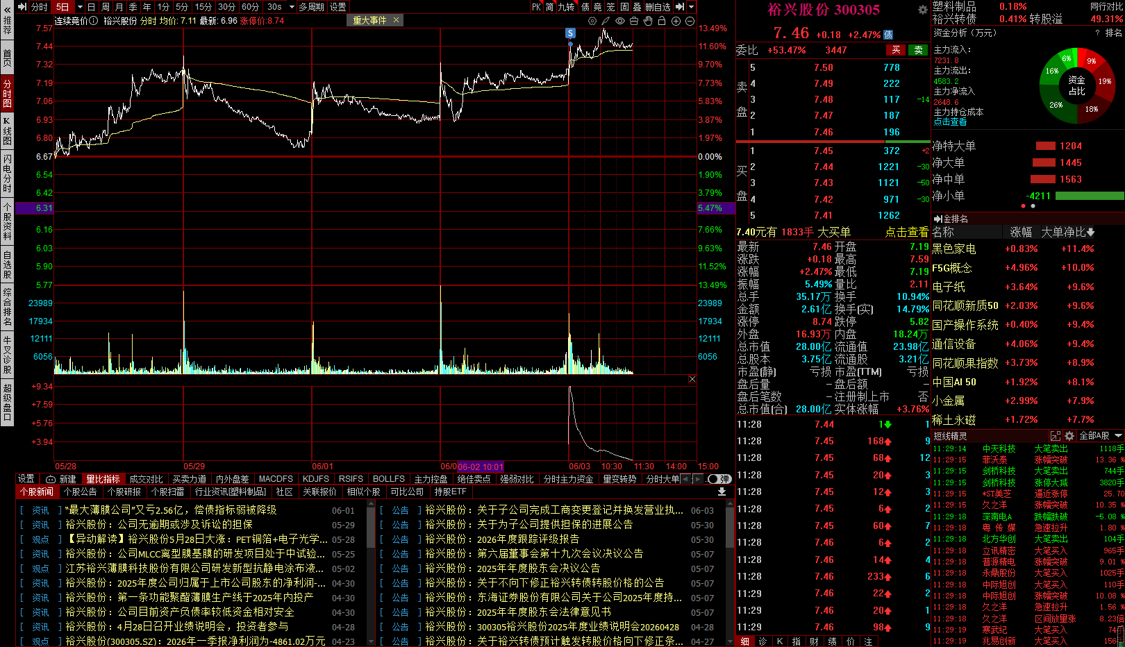Click the info icon next to 连续竞价
The height and width of the screenshot is (647, 1125).
click(x=94, y=21)
